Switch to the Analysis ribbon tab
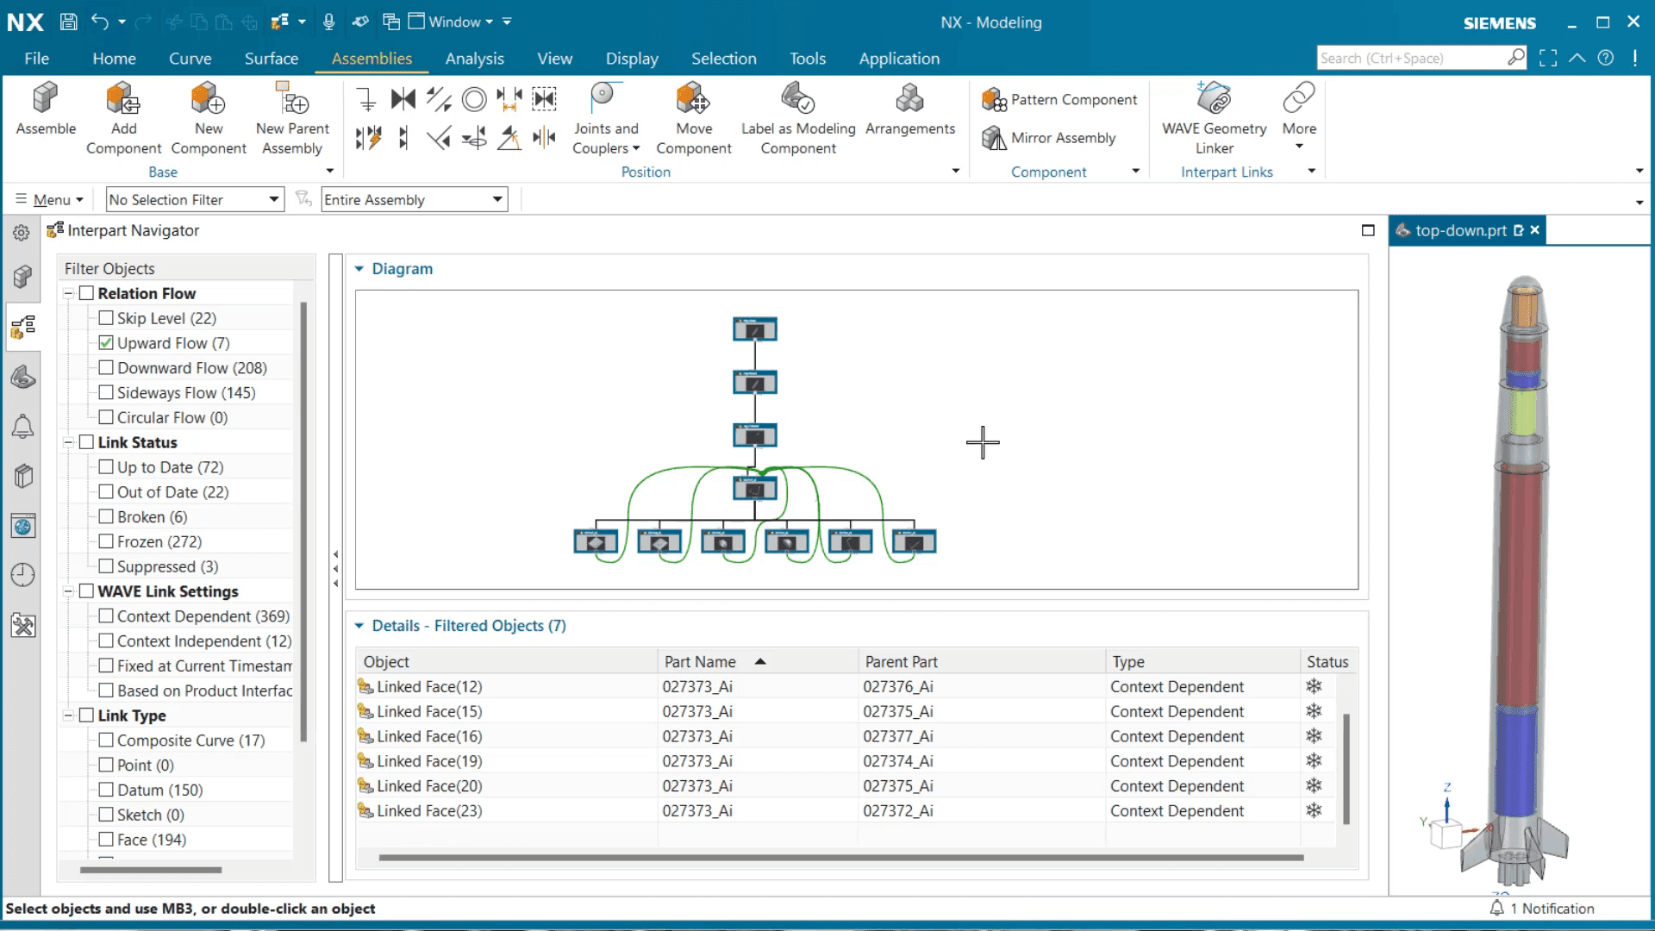The image size is (1655, 931). (474, 59)
